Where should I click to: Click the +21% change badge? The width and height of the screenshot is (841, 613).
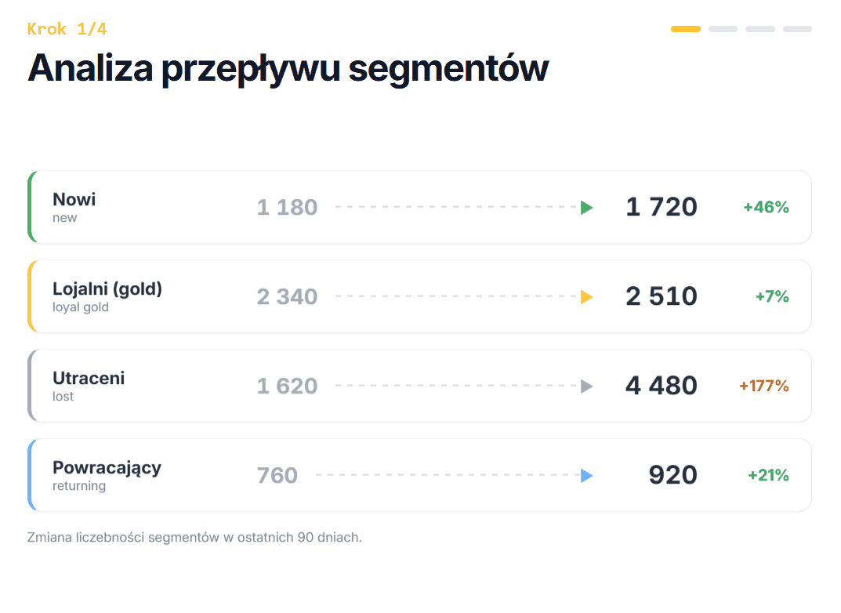click(768, 475)
